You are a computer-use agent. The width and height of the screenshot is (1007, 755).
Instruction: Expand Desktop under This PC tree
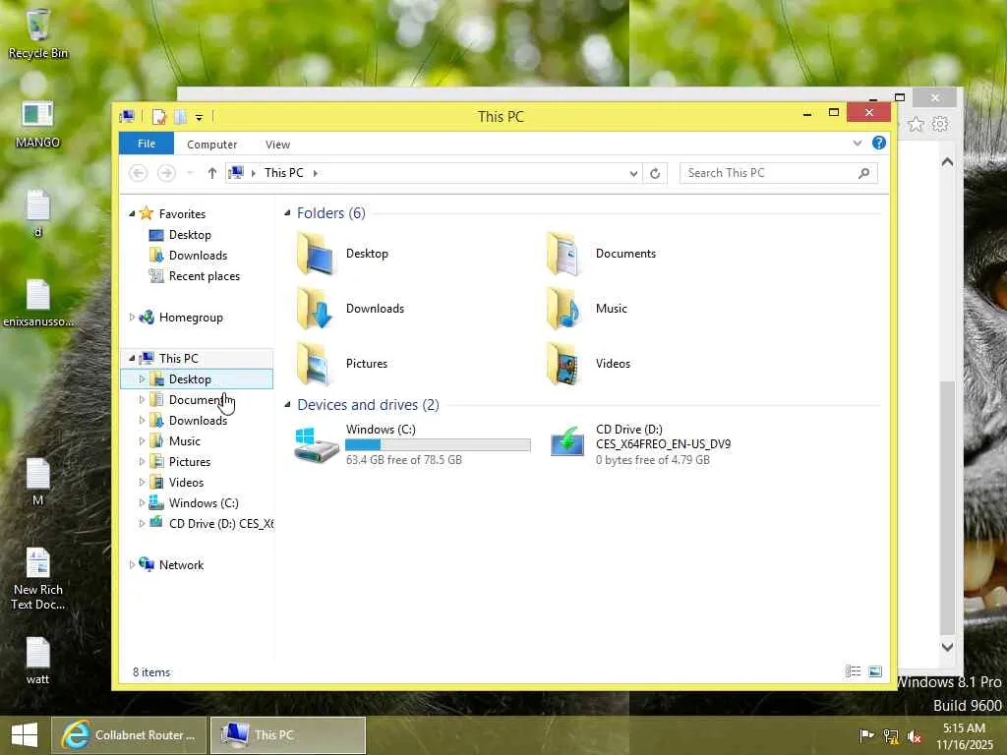click(142, 379)
